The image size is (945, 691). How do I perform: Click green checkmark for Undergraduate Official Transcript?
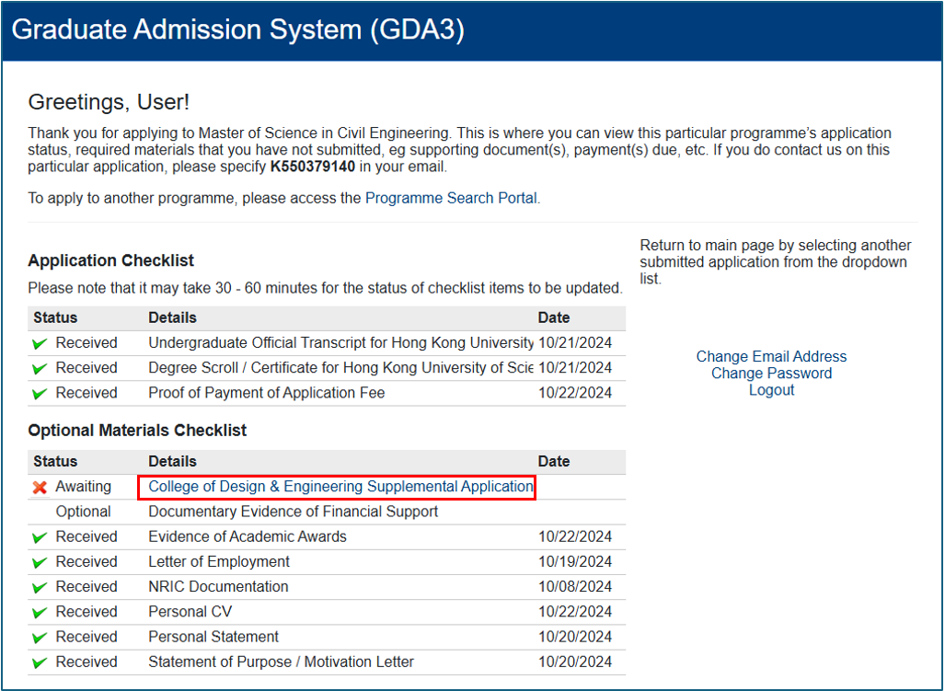(x=40, y=343)
